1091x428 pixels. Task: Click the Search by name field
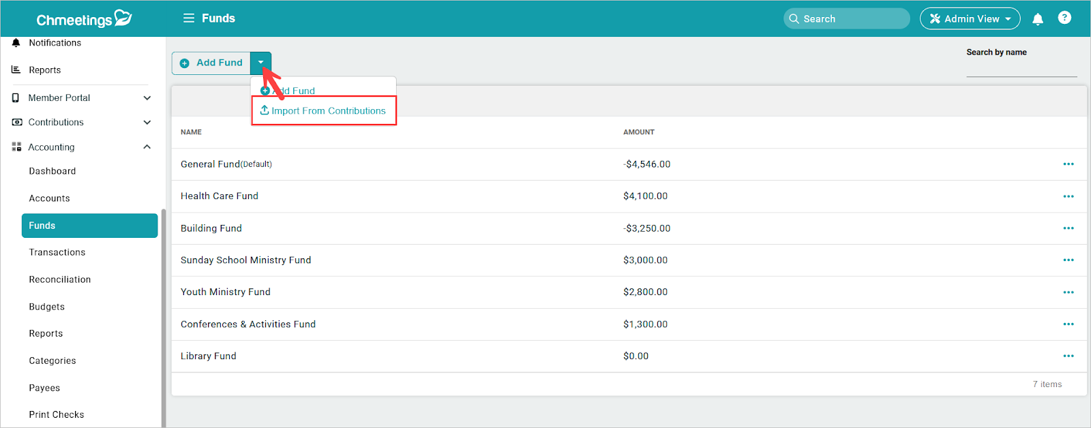[1021, 68]
